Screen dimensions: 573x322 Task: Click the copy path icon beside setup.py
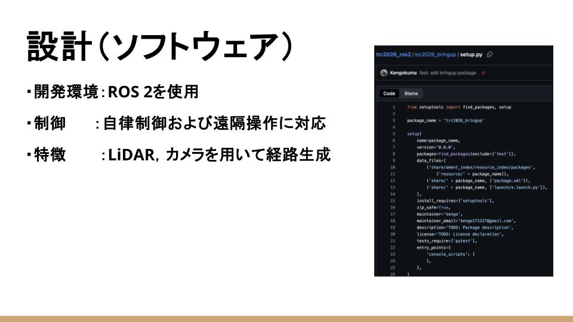pos(489,54)
